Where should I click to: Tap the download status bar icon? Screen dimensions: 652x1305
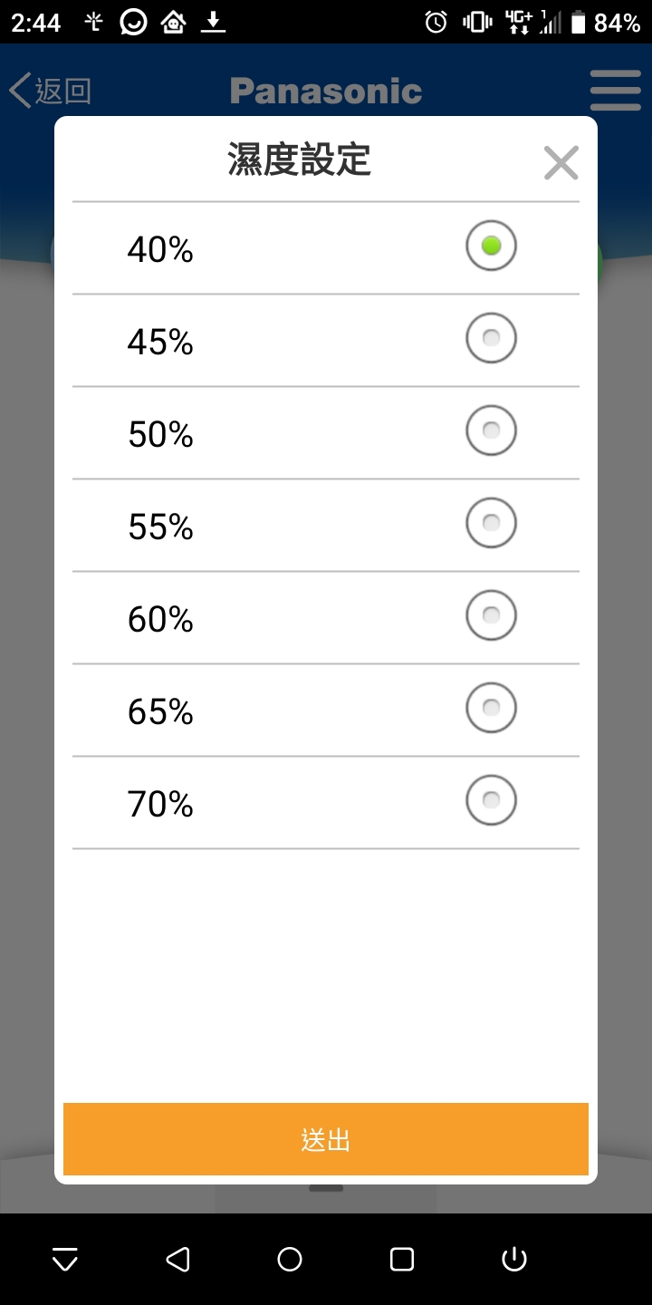click(213, 23)
